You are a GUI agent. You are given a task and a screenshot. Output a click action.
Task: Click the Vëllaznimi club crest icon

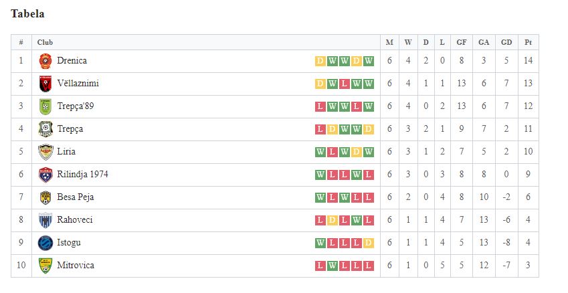[45, 84]
